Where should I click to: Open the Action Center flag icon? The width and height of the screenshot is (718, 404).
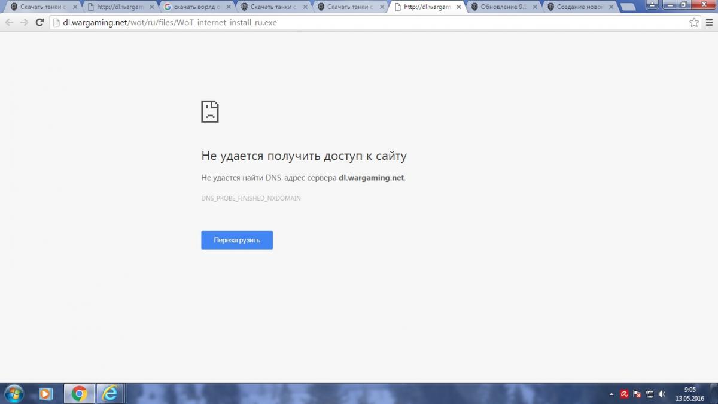pyautogui.click(x=637, y=394)
